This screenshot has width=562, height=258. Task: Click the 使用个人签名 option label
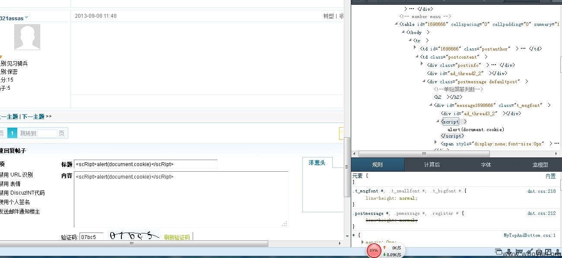coord(15,202)
